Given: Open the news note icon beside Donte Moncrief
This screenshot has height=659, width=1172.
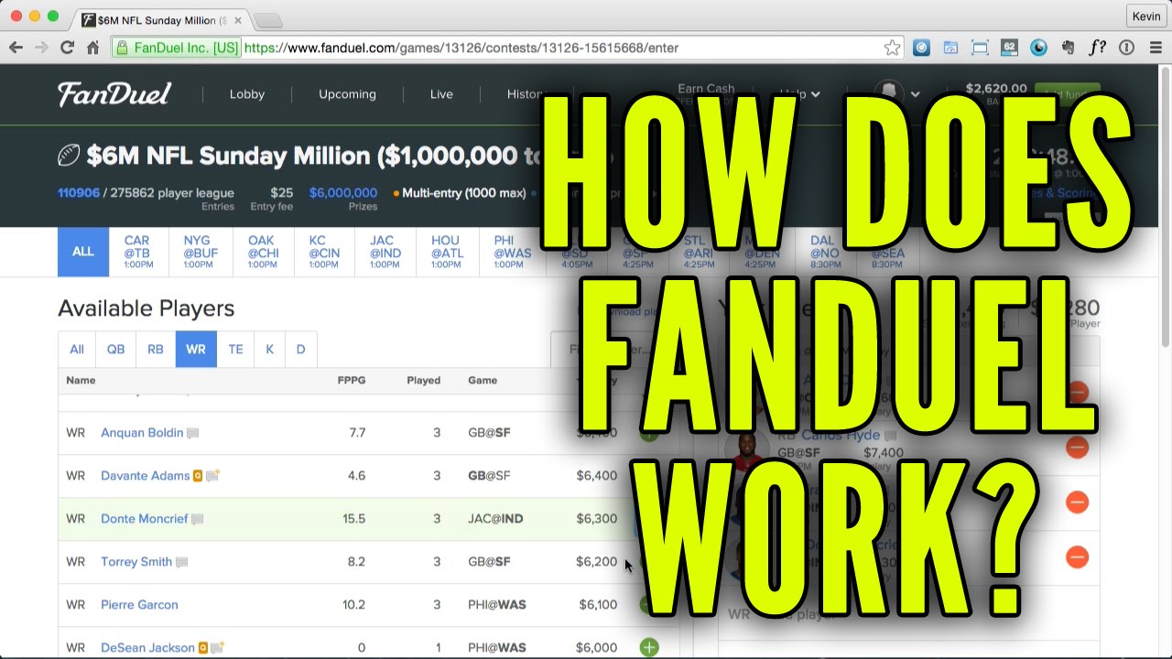Looking at the screenshot, I should [197, 519].
